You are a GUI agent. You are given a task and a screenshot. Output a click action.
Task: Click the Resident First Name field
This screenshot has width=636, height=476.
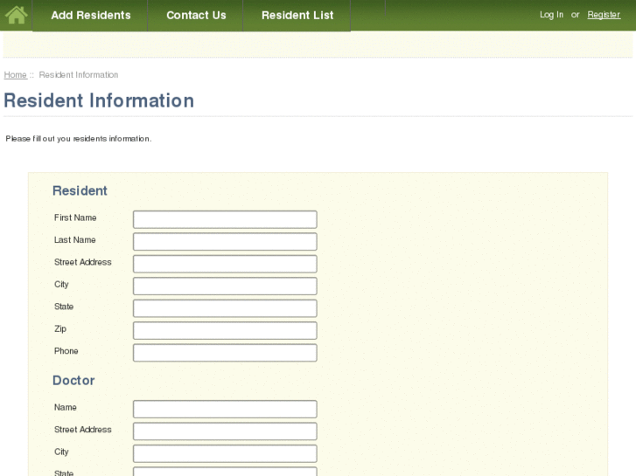coord(225,219)
